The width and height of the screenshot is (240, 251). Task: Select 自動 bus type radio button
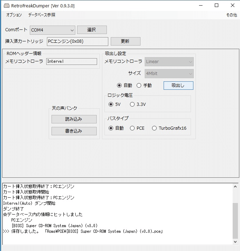[116, 128]
